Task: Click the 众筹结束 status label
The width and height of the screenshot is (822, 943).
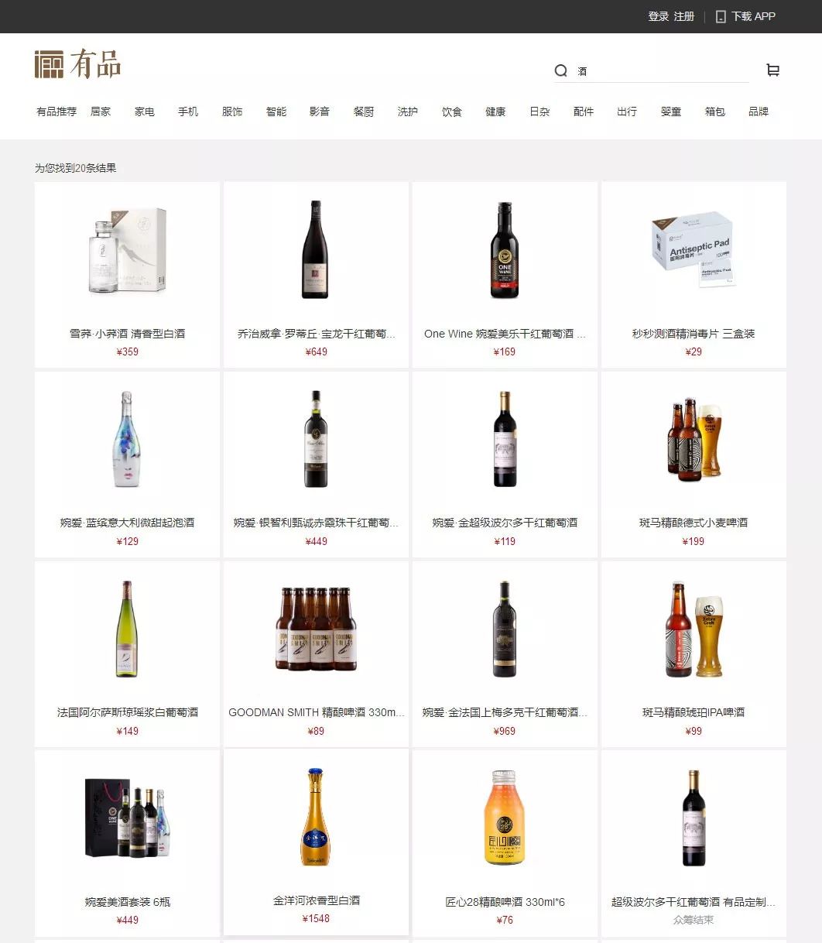Action: [694, 920]
